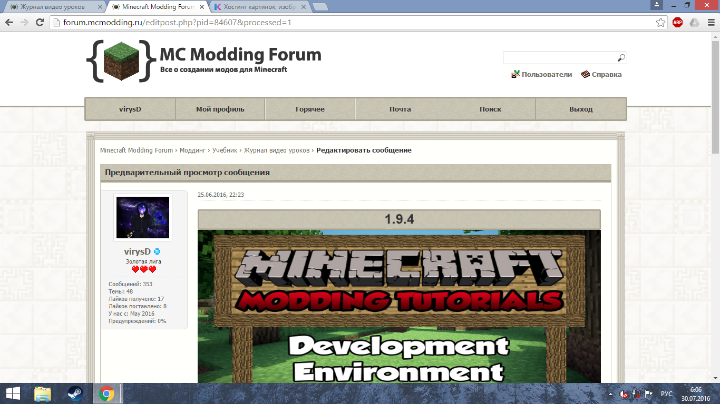Switch the РУС input language
The image size is (720, 404).
[667, 393]
